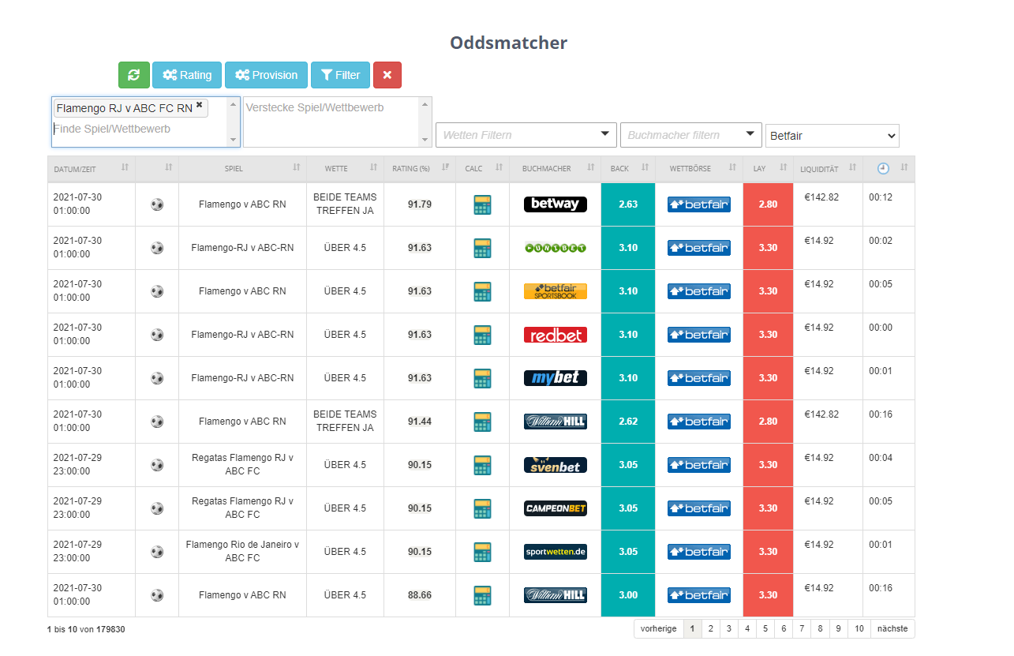The image size is (1014, 656).
Task: Click the Filter button
Action: (x=341, y=75)
